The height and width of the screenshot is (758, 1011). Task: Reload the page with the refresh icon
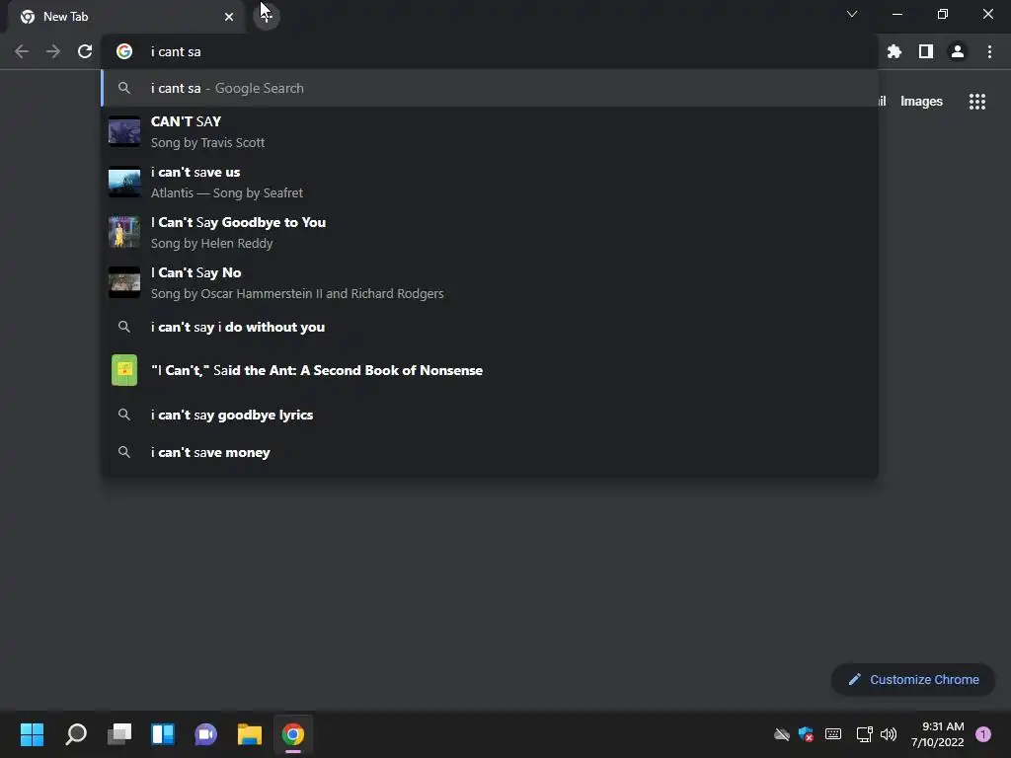85,51
